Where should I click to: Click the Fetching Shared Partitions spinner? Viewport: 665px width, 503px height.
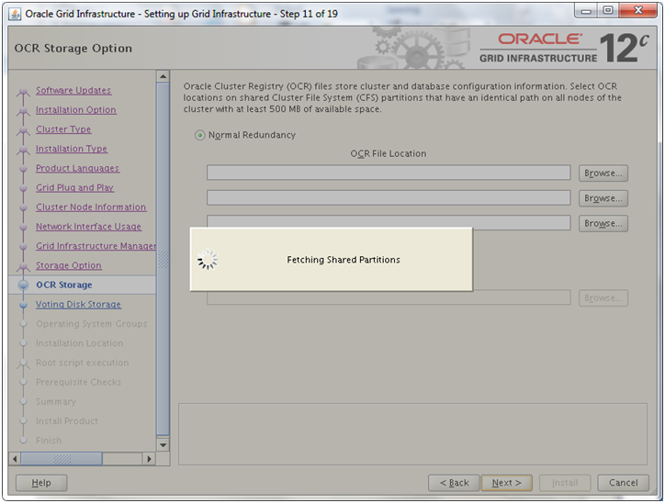pyautogui.click(x=208, y=260)
